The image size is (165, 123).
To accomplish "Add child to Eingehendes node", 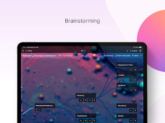I will click(90, 121).
